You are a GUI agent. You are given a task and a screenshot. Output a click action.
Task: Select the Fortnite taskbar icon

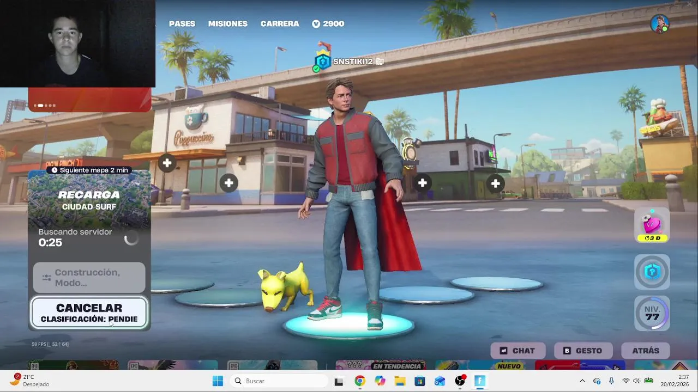click(480, 381)
